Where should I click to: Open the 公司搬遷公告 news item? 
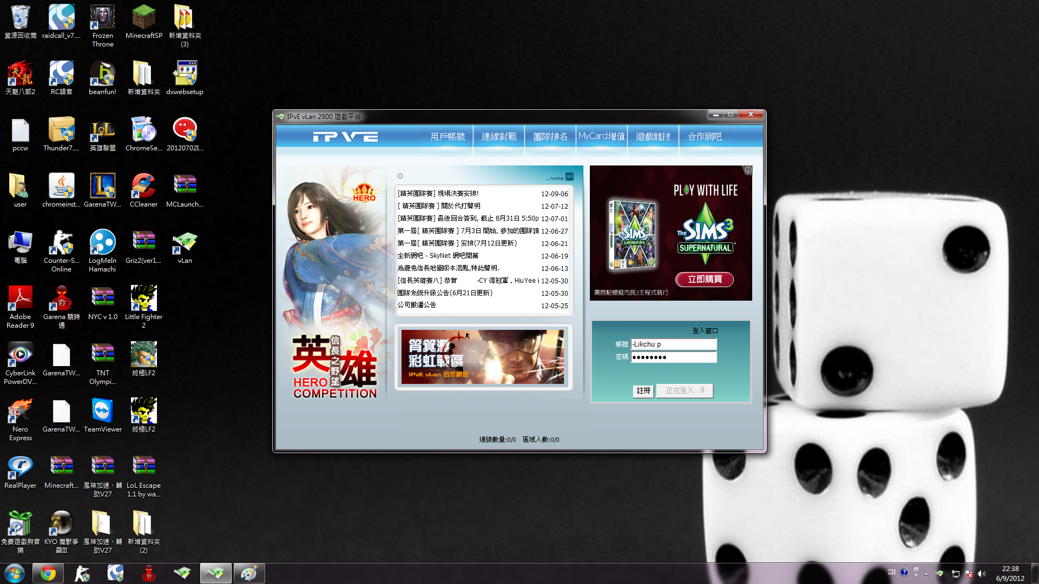417,305
